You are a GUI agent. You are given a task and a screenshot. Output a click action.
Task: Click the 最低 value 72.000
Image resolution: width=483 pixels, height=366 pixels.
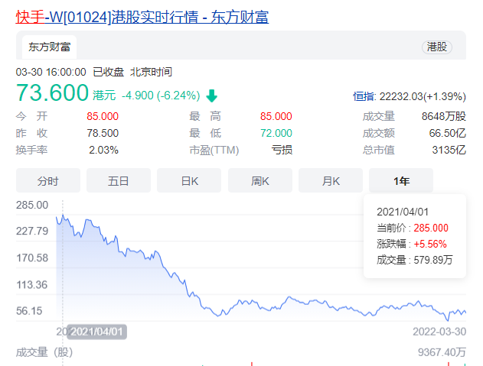pyautogui.click(x=276, y=133)
